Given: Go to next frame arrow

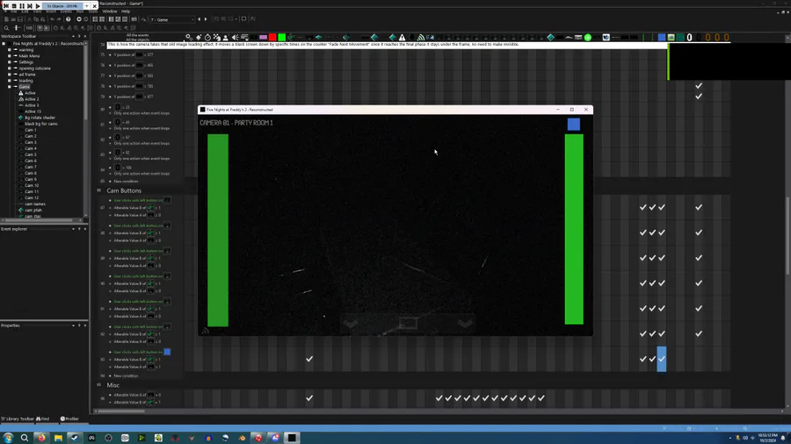Looking at the screenshot, I should (x=206, y=19).
